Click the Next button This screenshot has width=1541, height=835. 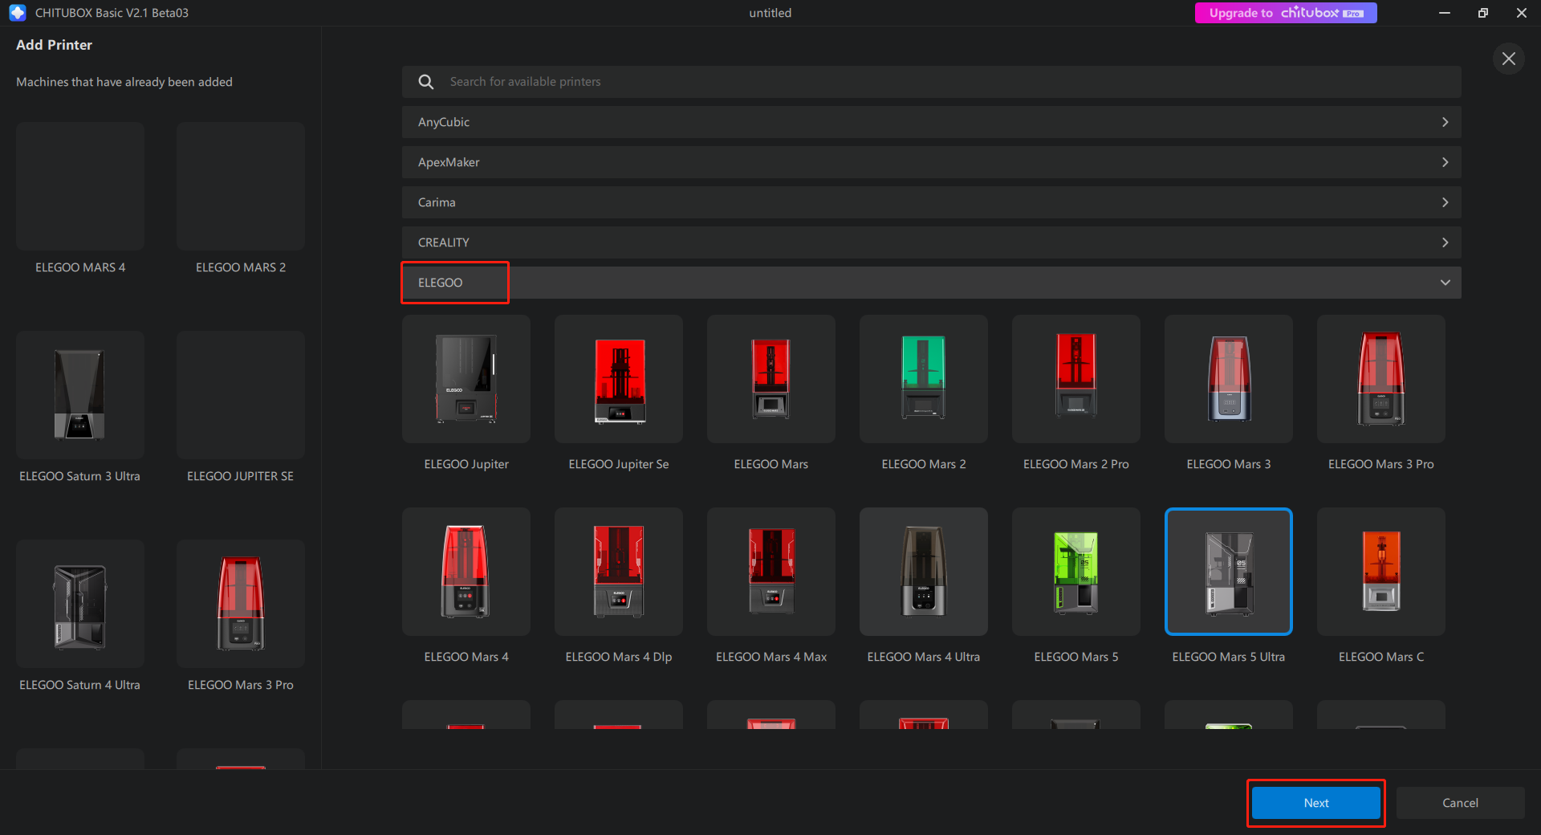point(1315,803)
